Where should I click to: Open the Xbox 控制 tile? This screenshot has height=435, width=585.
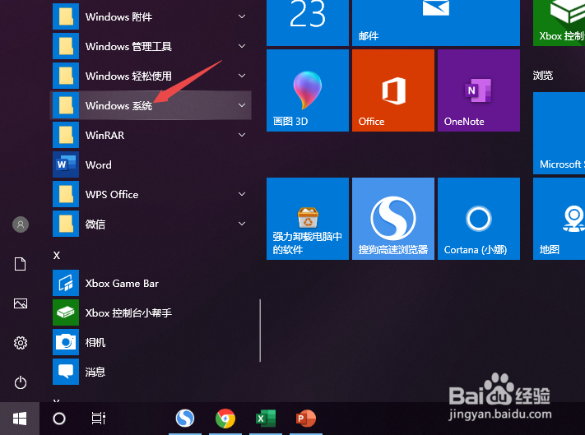pyautogui.click(x=559, y=23)
